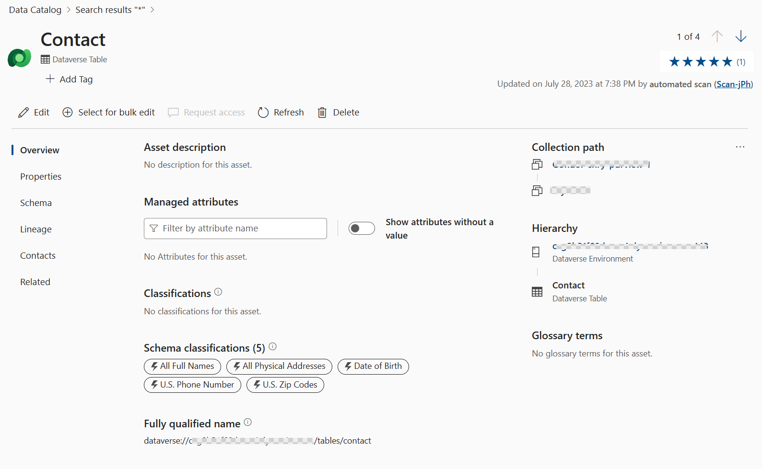Screen dimensions: 762x469
Task: Click the Select for bulk edit icon
Action: point(67,112)
